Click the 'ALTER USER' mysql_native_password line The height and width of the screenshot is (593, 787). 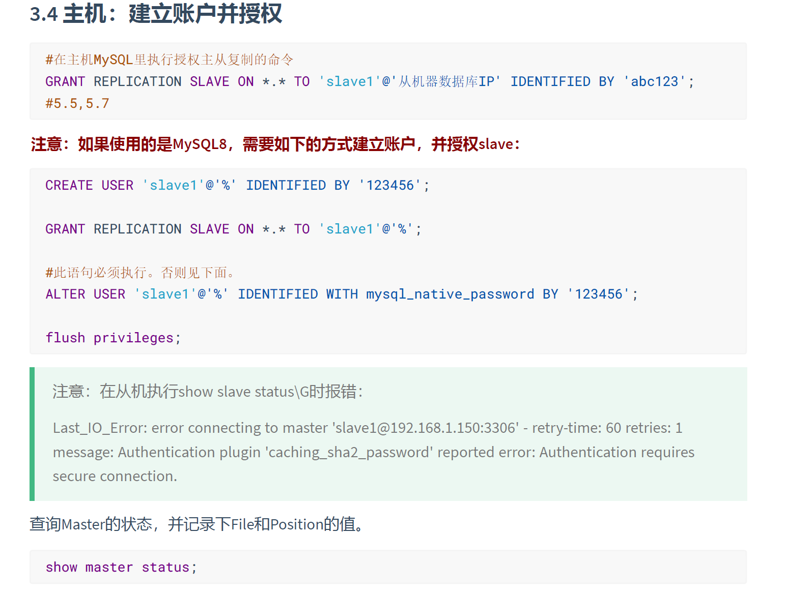[342, 294]
